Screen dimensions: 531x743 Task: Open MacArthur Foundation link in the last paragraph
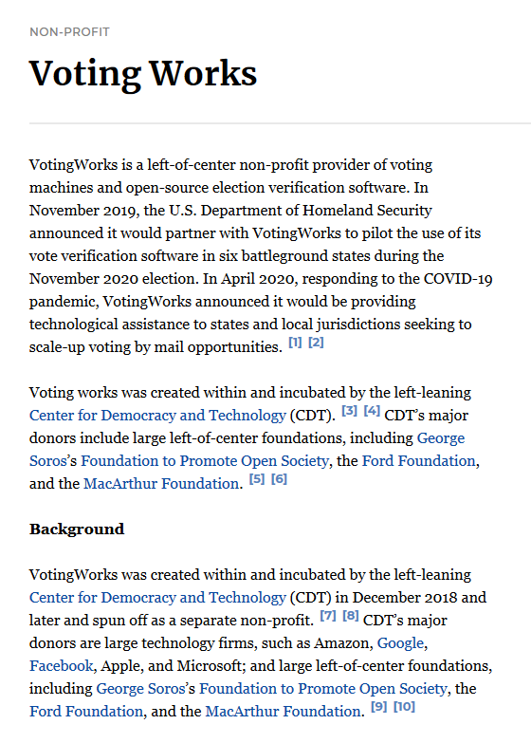[283, 711]
